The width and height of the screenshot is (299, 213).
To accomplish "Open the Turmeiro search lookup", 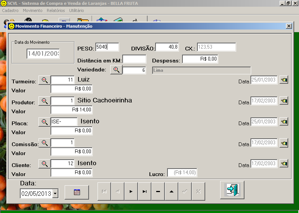I will (44, 80).
